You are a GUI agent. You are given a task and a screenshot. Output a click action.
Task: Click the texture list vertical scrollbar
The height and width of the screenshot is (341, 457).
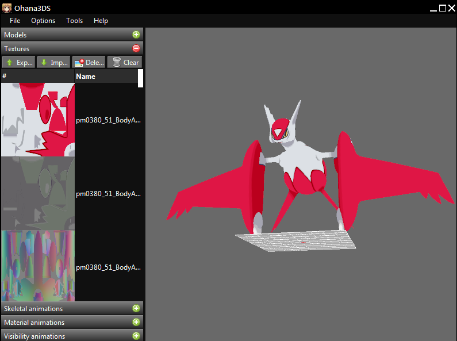pos(140,78)
